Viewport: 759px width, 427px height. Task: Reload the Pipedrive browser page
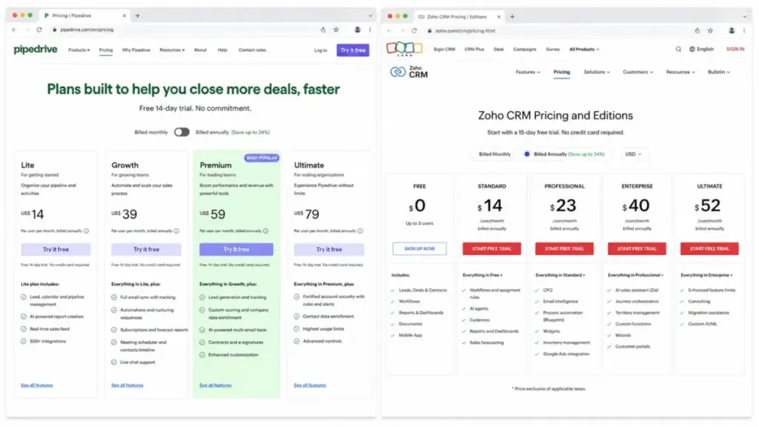click(39, 30)
